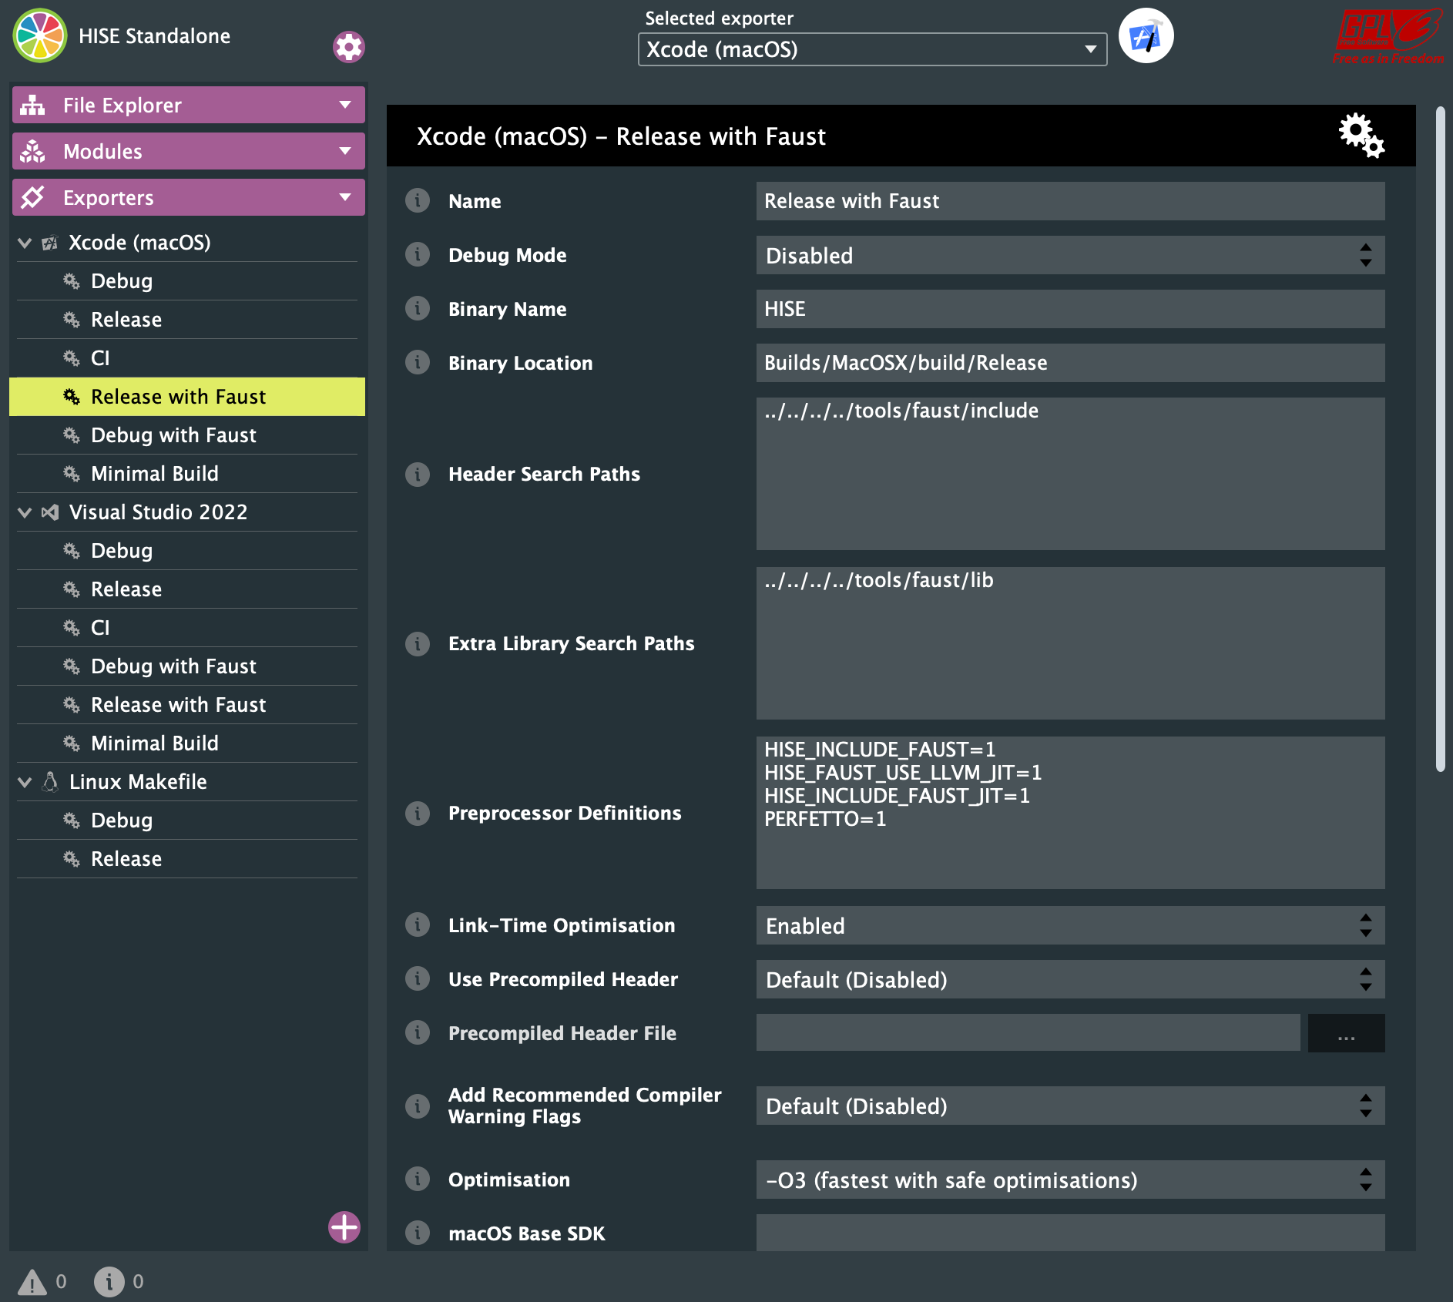This screenshot has width=1453, height=1302.
Task: Show info for Header Search Paths
Action: pyautogui.click(x=418, y=474)
